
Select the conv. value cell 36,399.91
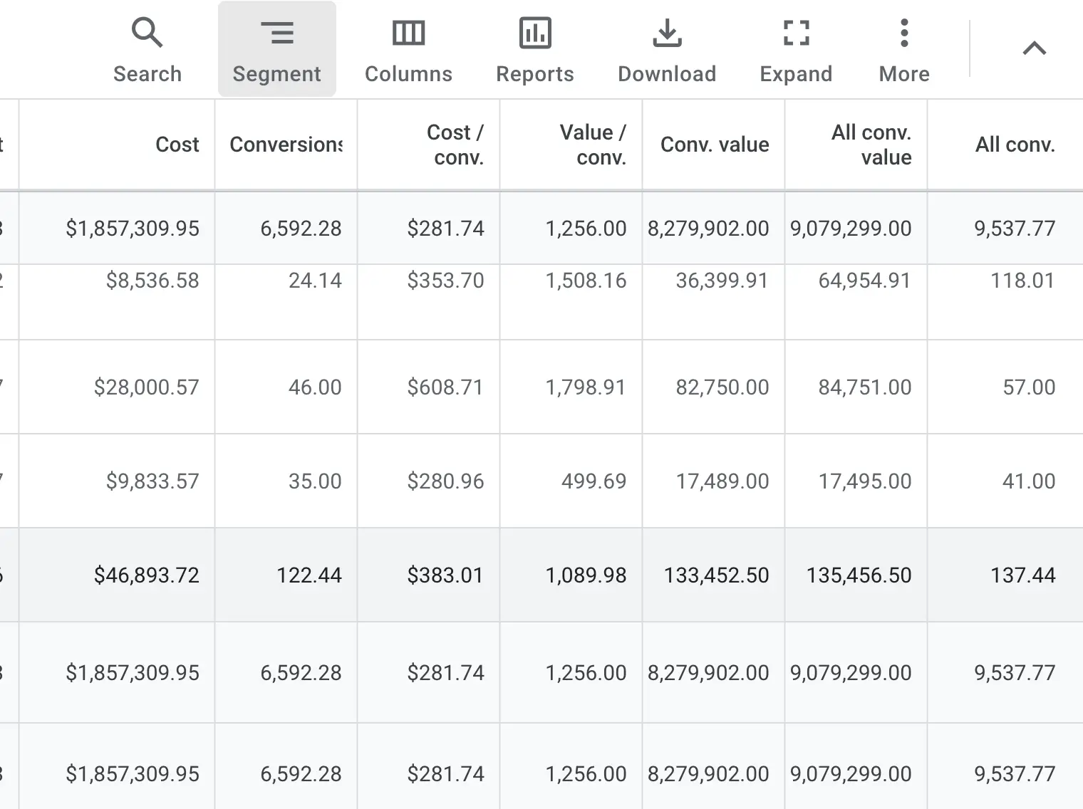722,281
